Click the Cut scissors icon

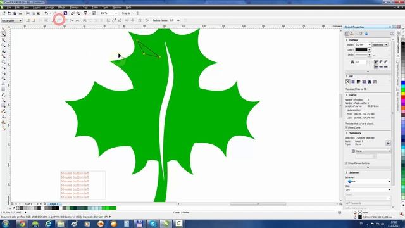pos(28,13)
